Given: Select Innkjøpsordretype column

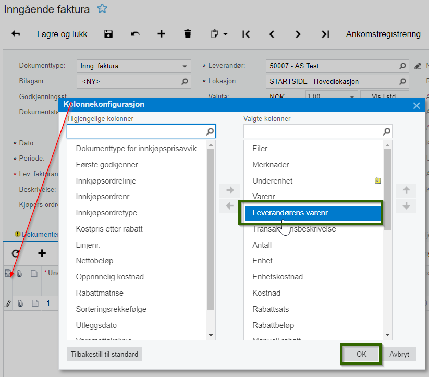Looking at the screenshot, I should [106, 213].
